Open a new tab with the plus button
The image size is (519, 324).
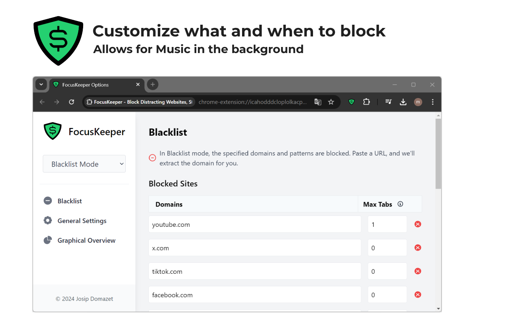pos(152,84)
